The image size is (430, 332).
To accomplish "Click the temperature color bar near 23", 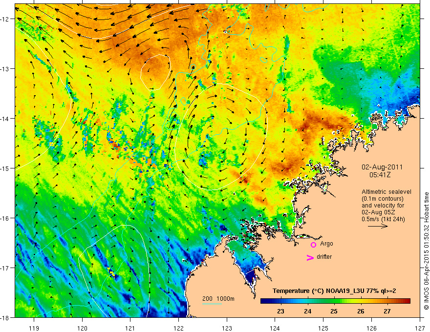I will [x=280, y=301].
